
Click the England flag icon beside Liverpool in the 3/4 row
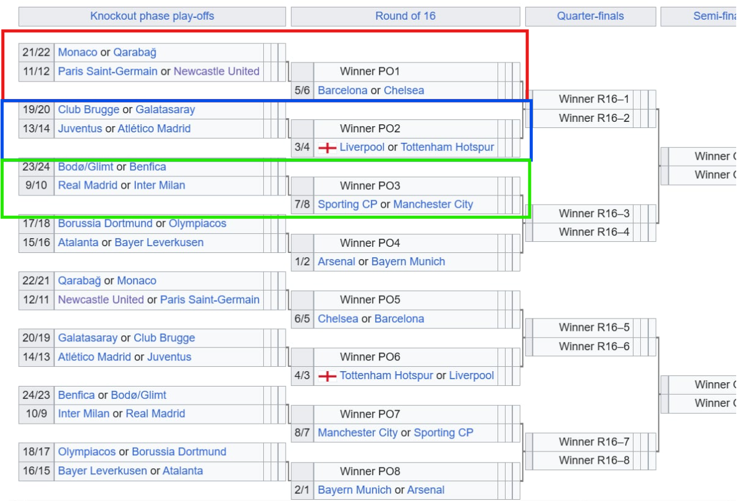point(327,148)
